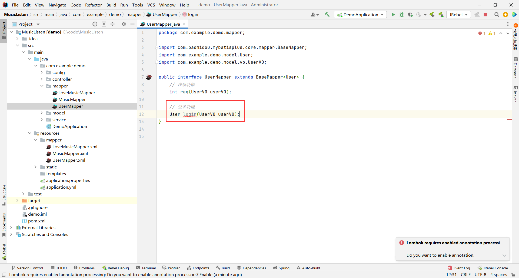Open the Event Log button
Image resolution: width=519 pixels, height=278 pixels.
[x=459, y=268]
